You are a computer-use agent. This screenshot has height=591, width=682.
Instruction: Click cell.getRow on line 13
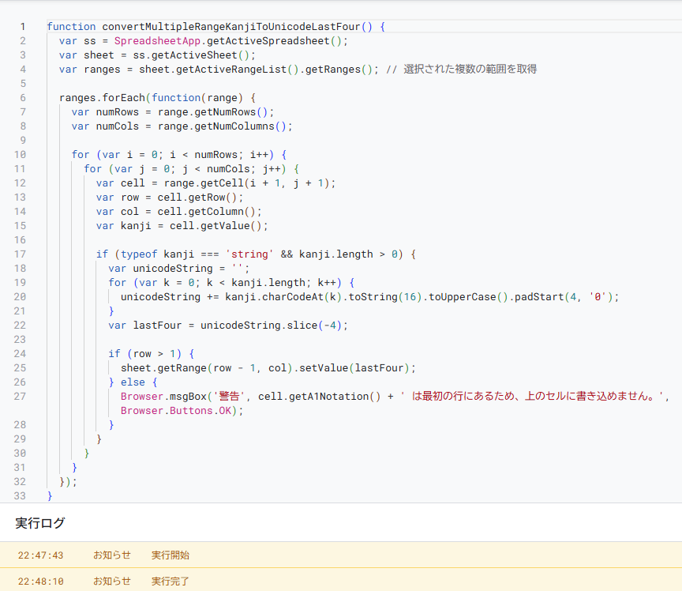click(191, 198)
